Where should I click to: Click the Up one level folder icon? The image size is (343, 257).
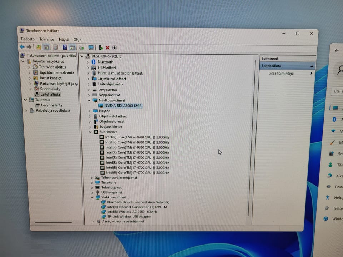pos(39,47)
